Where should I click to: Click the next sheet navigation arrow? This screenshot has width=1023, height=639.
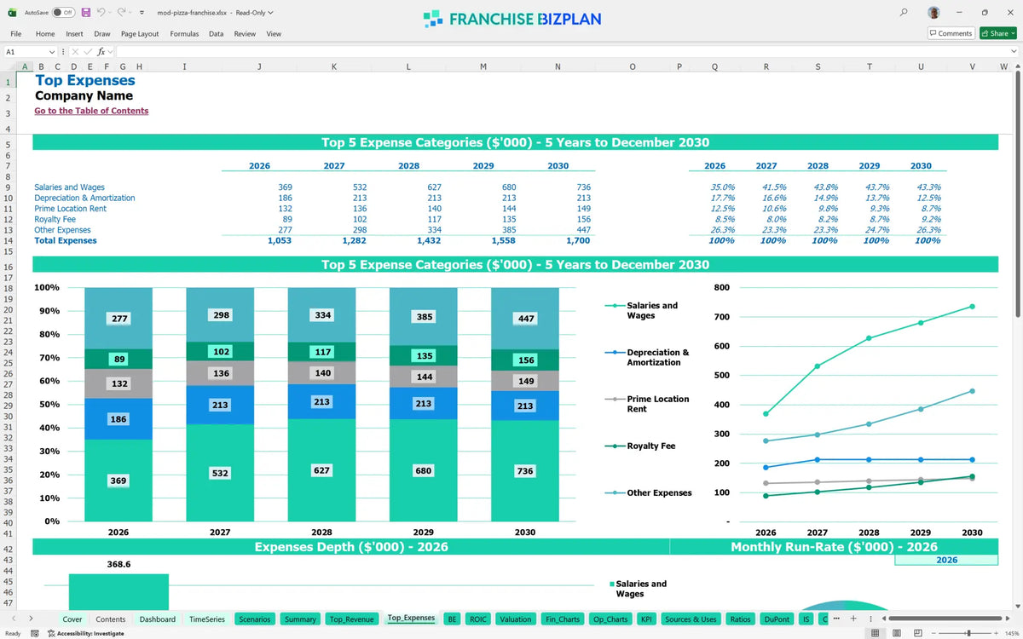pyautogui.click(x=32, y=619)
